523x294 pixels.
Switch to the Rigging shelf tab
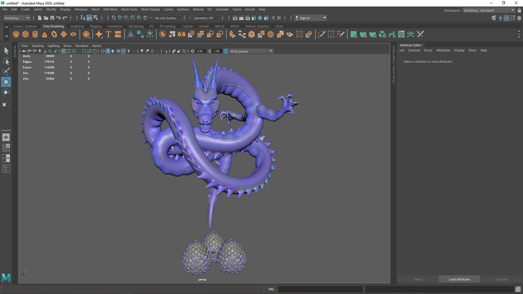[x=96, y=26]
